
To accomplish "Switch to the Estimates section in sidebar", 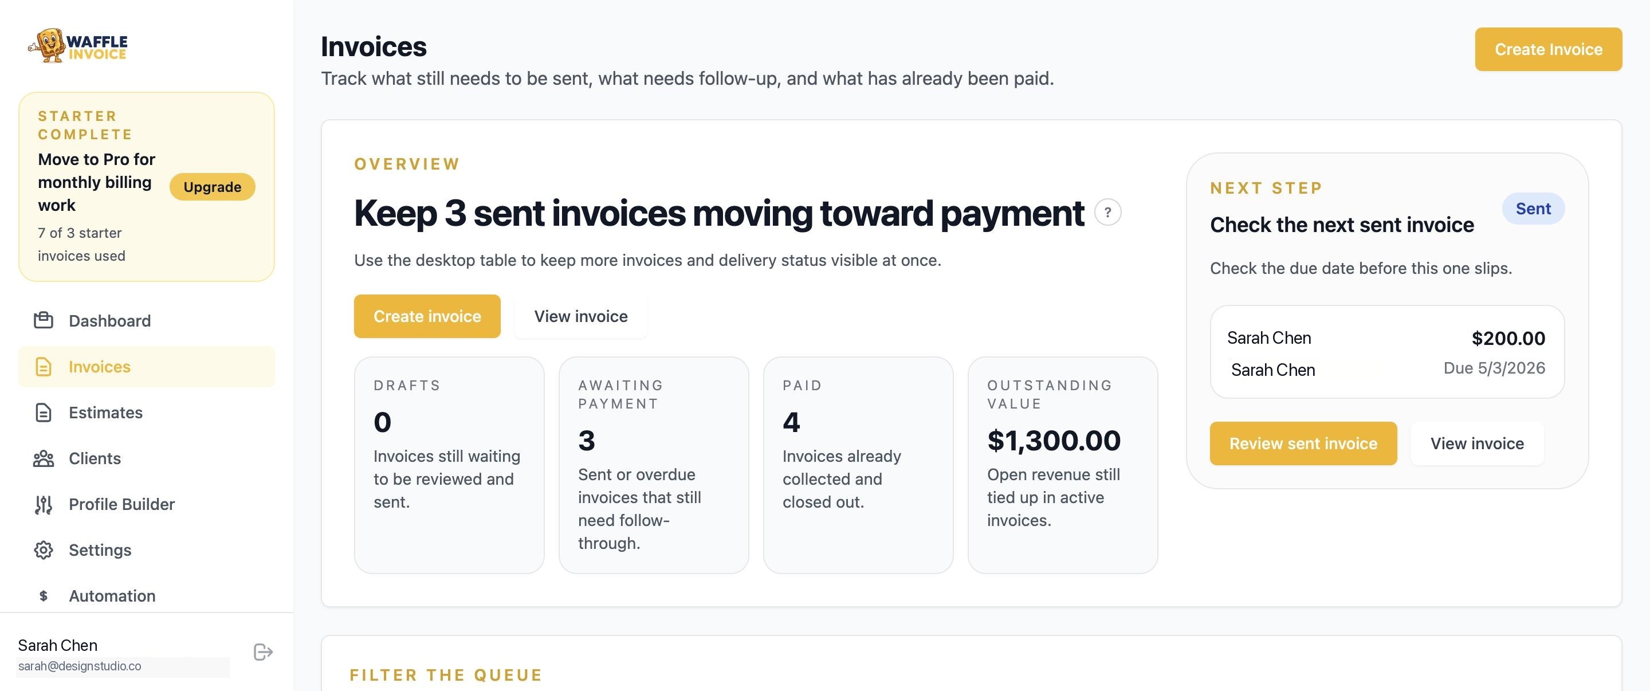I will coord(105,413).
